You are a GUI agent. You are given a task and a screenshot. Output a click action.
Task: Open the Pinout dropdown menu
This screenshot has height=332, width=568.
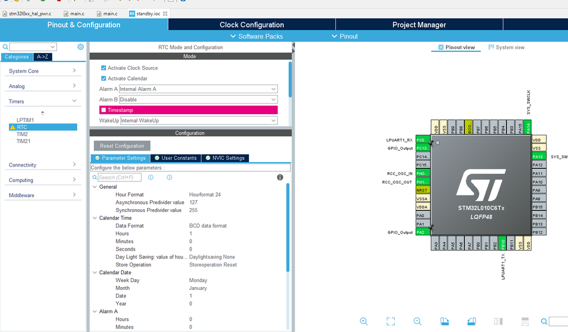(x=345, y=36)
